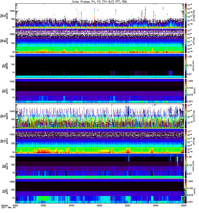Click the 0500 time axis label

pos(99,205)
